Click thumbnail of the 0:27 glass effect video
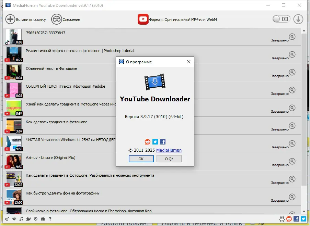 (14, 54)
